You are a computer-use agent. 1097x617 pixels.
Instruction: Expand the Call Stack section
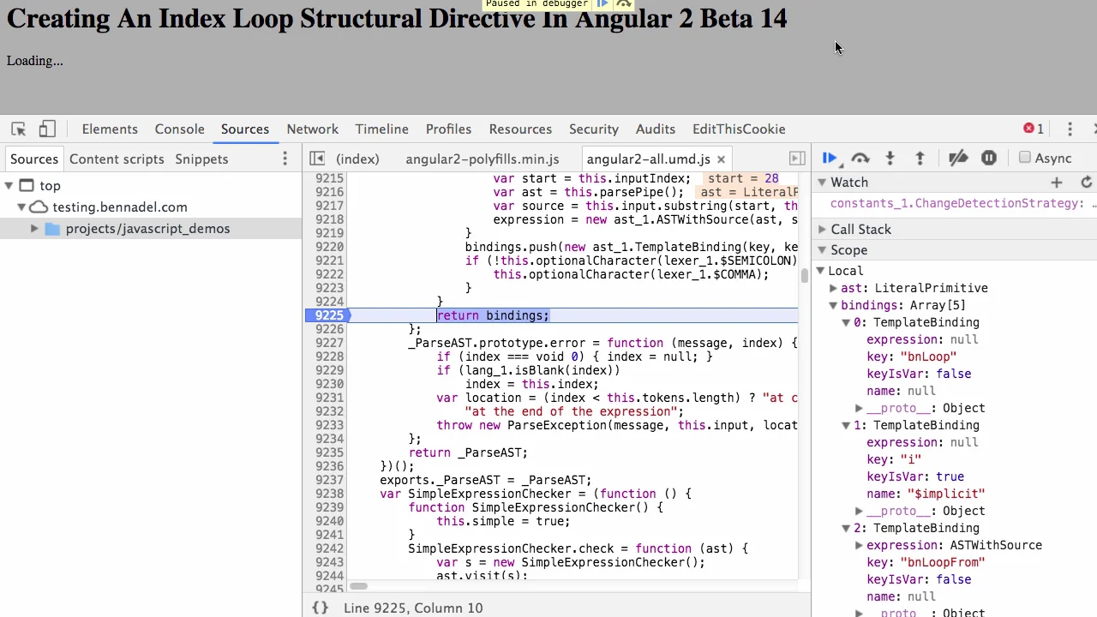click(860, 230)
